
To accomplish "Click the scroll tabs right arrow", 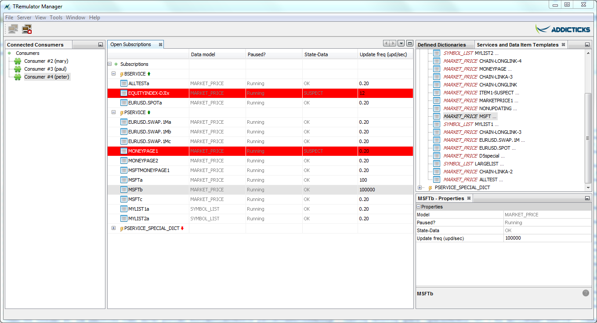I will coord(393,43).
